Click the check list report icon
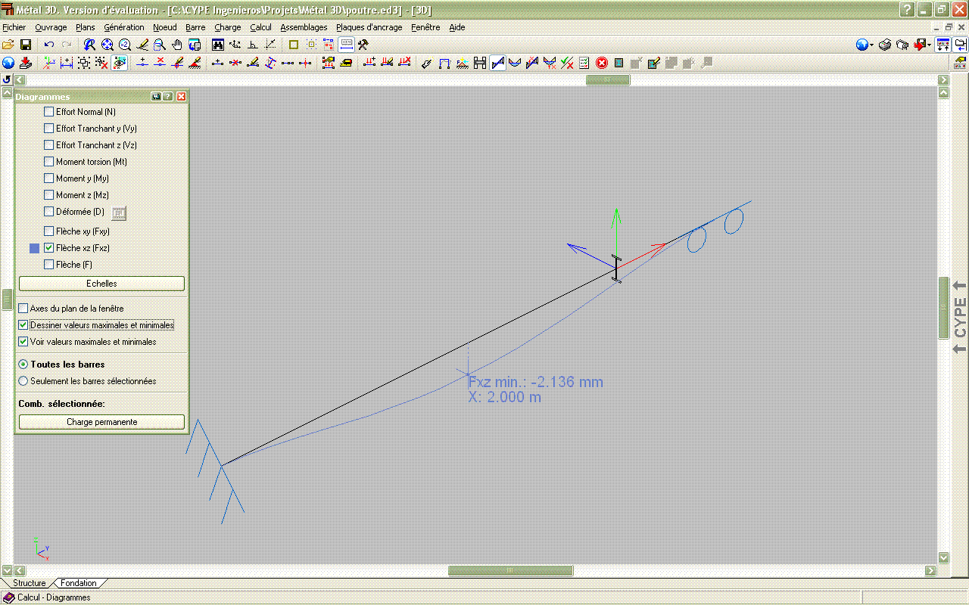Image resolution: width=969 pixels, height=605 pixels. click(584, 63)
